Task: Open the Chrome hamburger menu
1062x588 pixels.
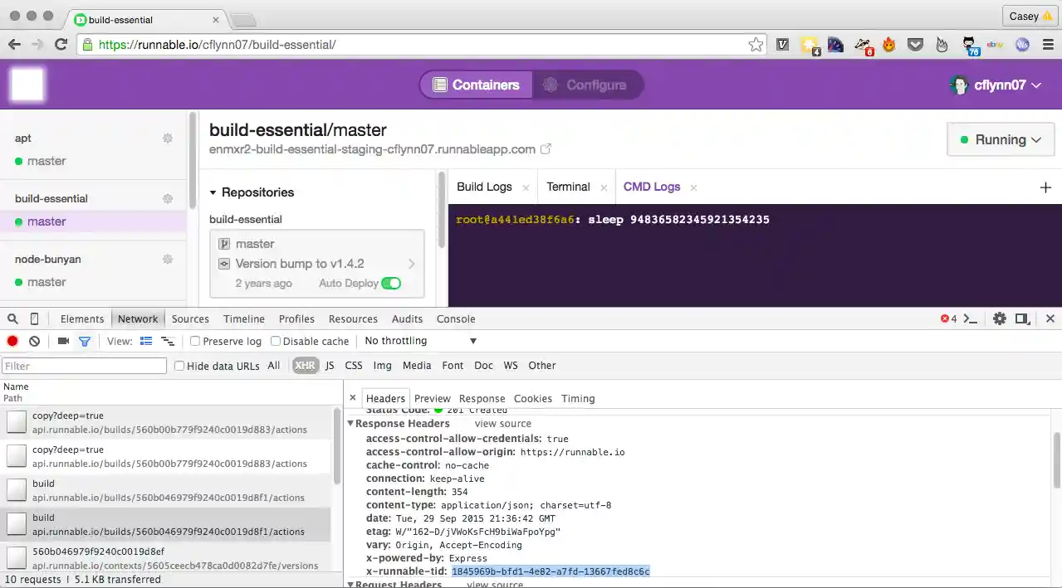Action: pyautogui.click(x=1046, y=45)
